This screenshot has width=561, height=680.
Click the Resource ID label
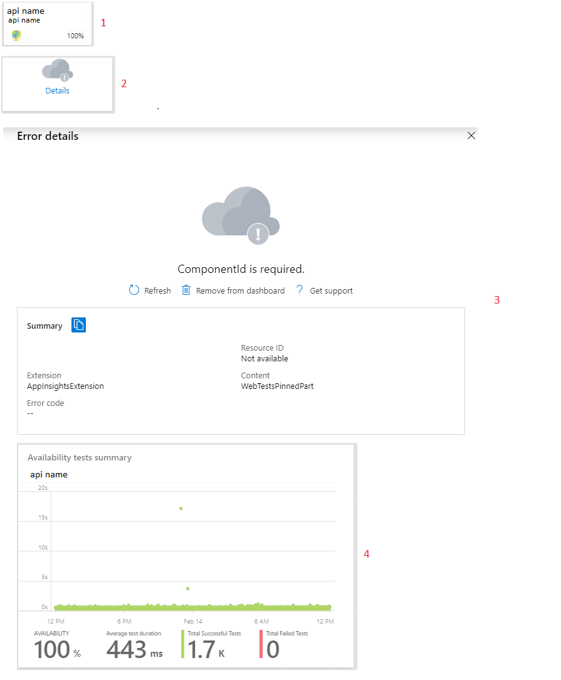coord(262,348)
